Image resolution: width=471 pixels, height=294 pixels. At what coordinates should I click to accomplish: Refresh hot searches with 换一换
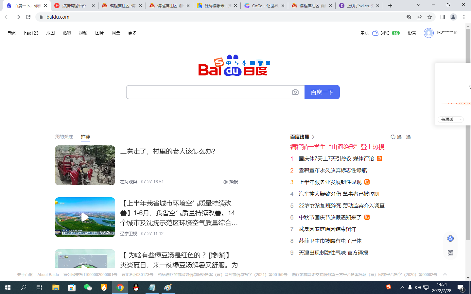[x=401, y=137]
